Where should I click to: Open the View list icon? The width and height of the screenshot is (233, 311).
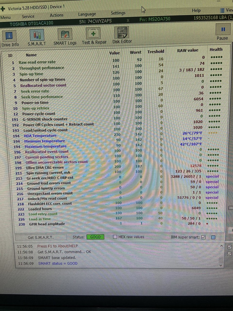coord(222,10)
